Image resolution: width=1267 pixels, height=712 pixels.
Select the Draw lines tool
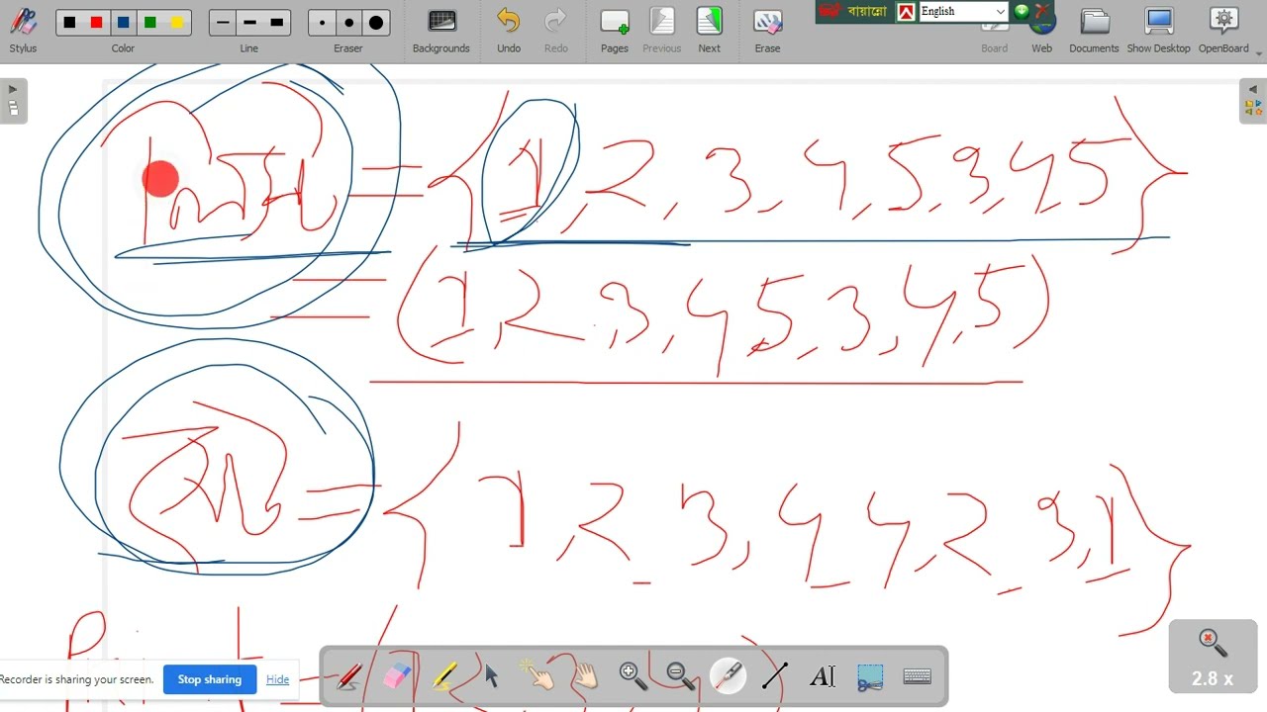point(775,676)
